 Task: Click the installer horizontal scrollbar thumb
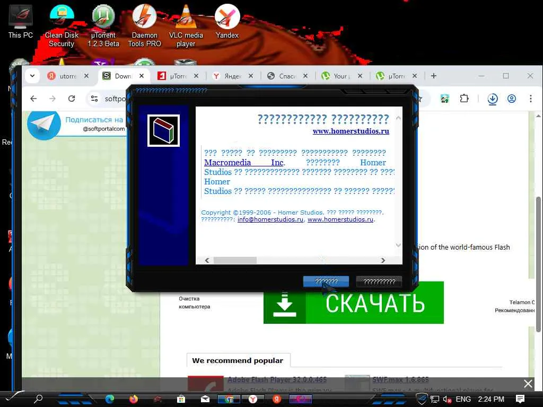pyautogui.click(x=235, y=260)
